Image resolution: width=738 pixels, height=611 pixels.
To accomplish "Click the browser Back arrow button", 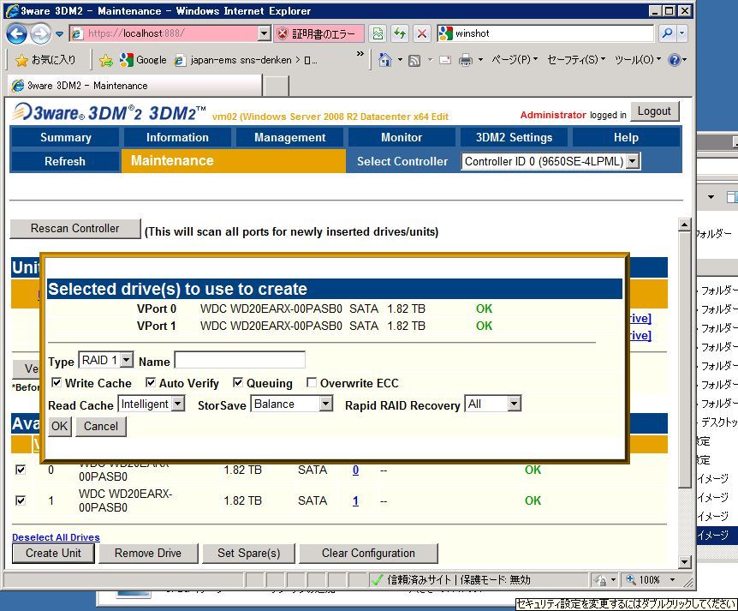I will (x=17, y=33).
